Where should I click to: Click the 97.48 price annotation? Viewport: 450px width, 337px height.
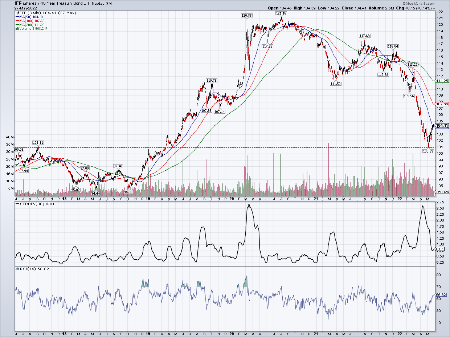[119, 166]
